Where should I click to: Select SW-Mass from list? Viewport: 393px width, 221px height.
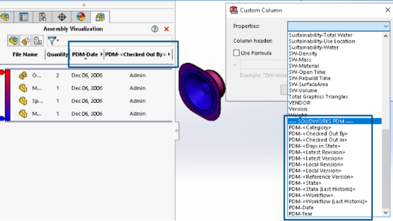(300, 60)
